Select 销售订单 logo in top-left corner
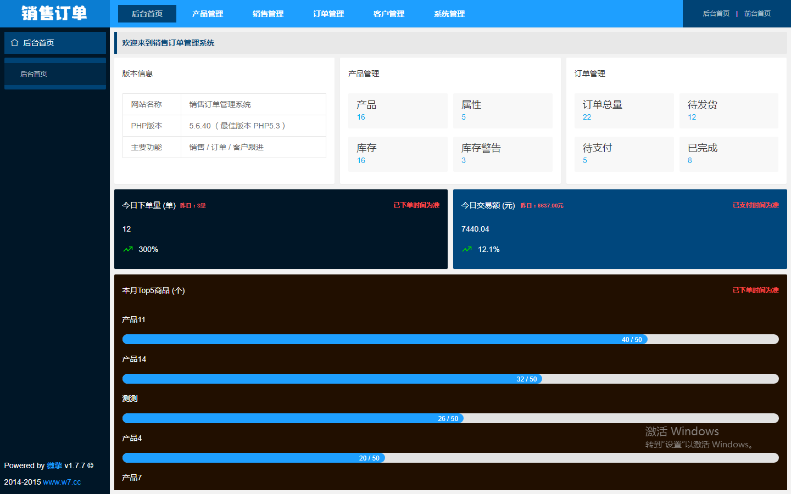The height and width of the screenshot is (494, 791). point(53,14)
